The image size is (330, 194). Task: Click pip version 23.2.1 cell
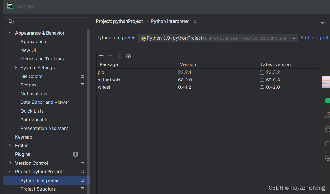[x=185, y=72]
